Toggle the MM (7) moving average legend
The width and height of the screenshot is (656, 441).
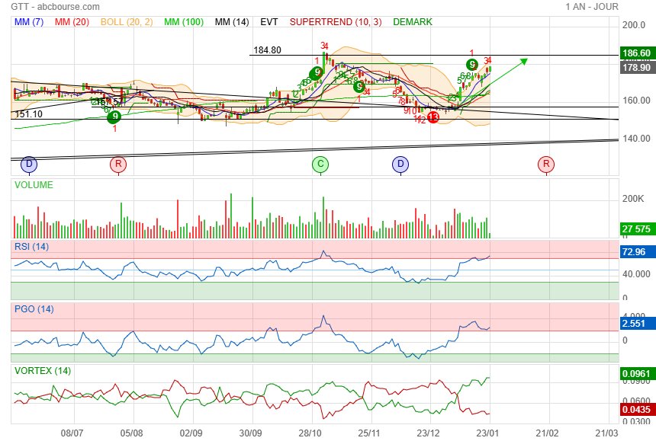30,22
